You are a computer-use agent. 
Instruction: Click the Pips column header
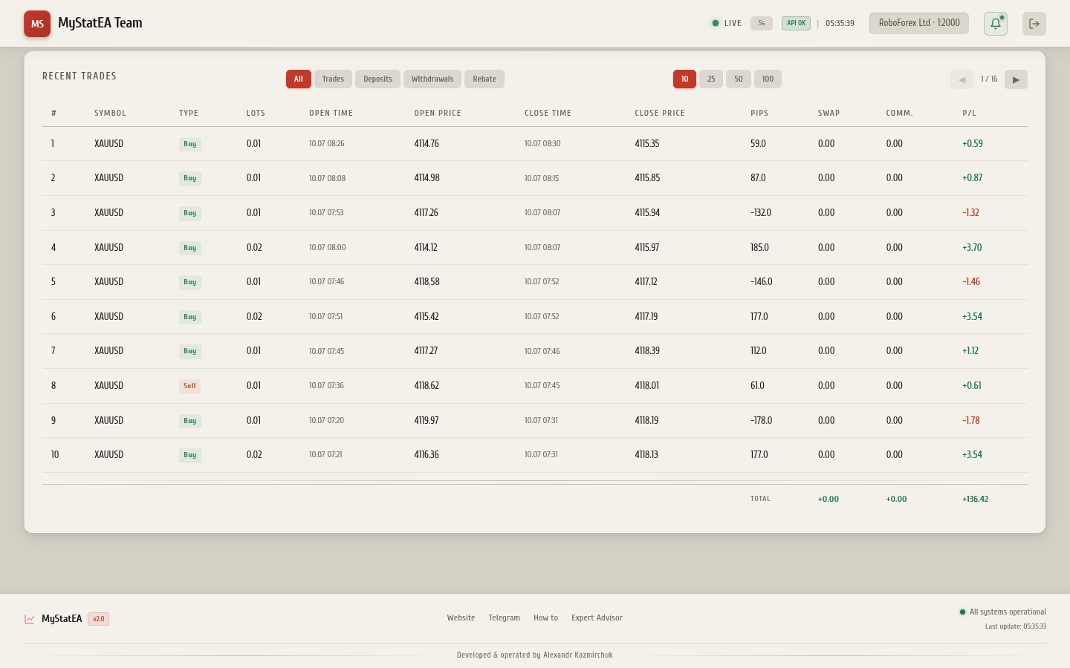pos(759,114)
